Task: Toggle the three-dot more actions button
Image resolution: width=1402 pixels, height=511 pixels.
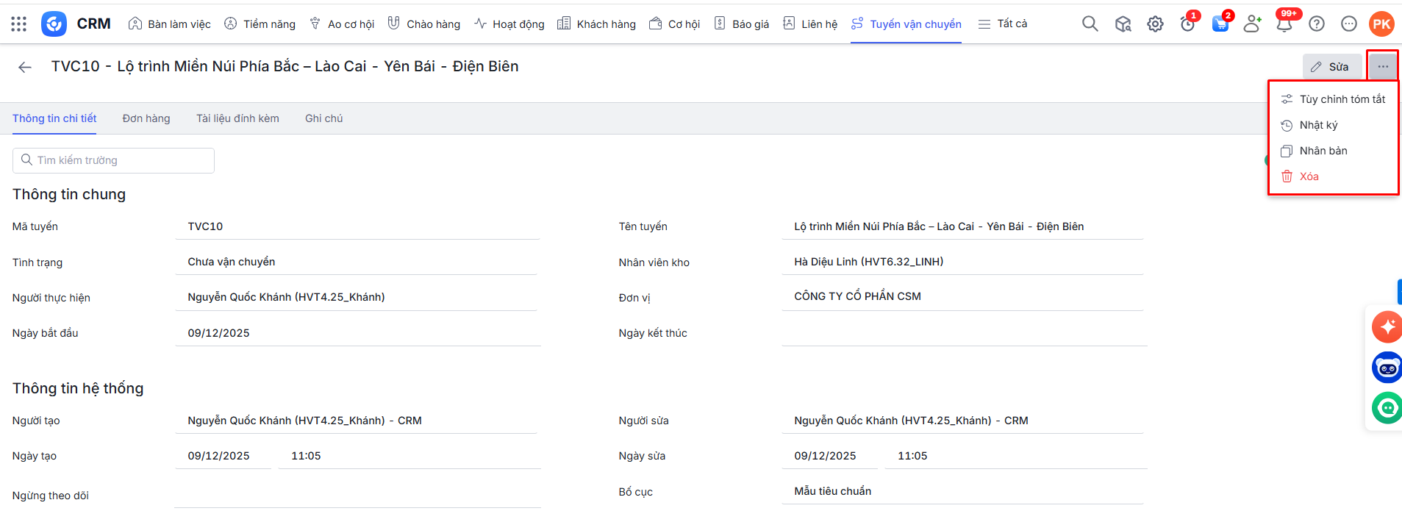Action: click(1382, 67)
